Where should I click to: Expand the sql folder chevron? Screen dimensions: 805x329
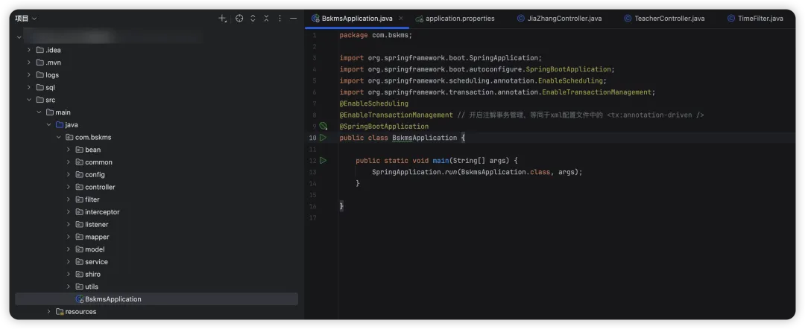(29, 88)
